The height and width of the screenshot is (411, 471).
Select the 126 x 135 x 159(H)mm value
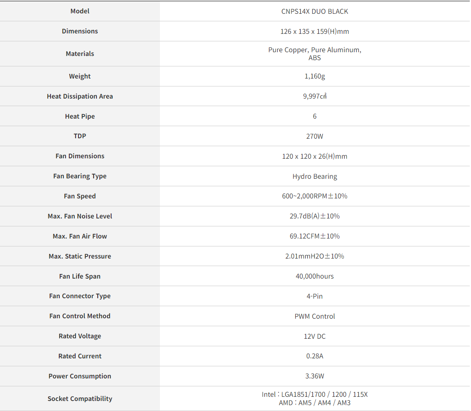[x=314, y=31]
